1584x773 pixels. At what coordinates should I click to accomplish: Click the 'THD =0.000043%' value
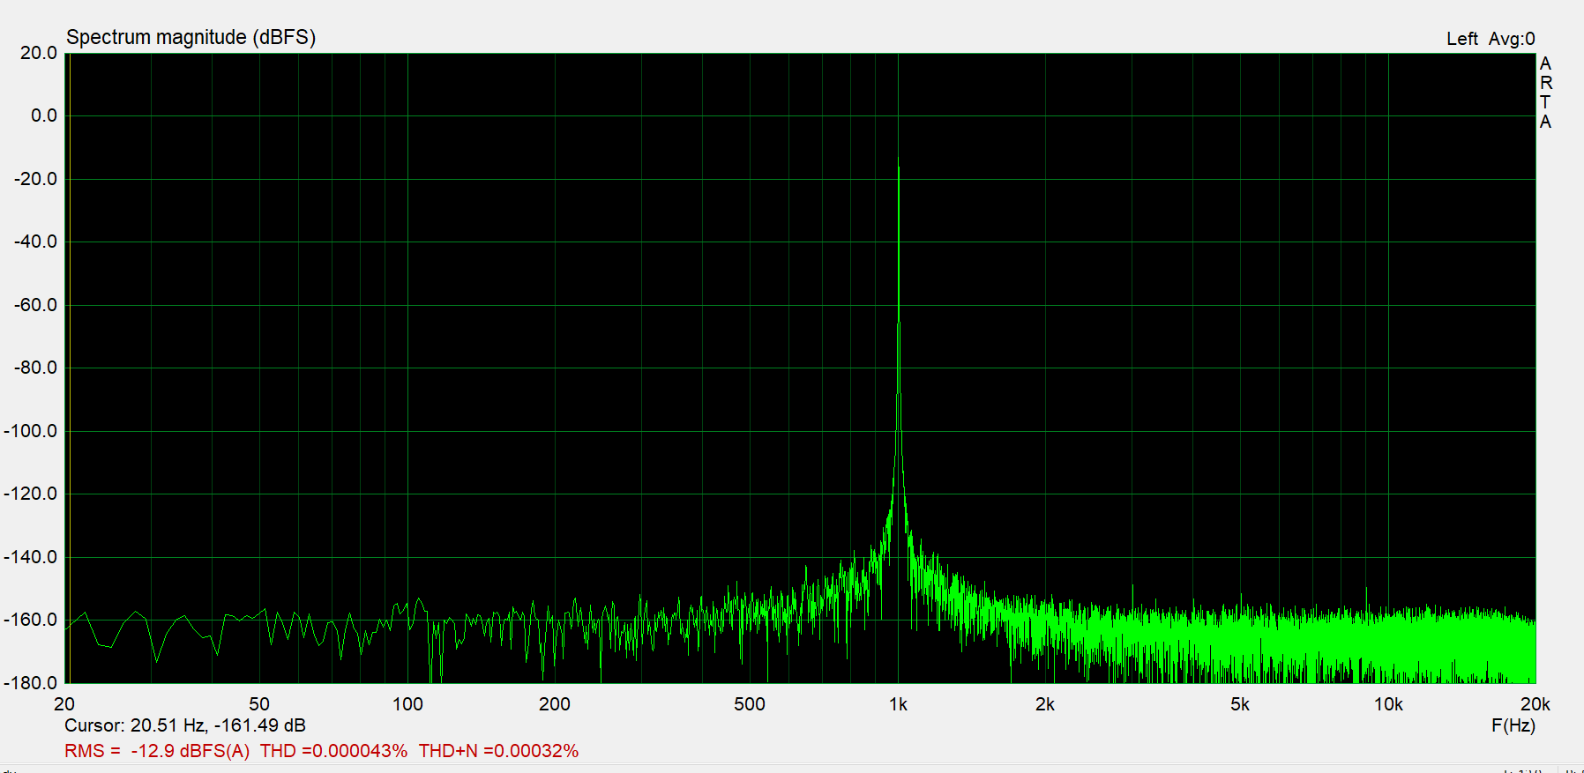click(x=333, y=751)
